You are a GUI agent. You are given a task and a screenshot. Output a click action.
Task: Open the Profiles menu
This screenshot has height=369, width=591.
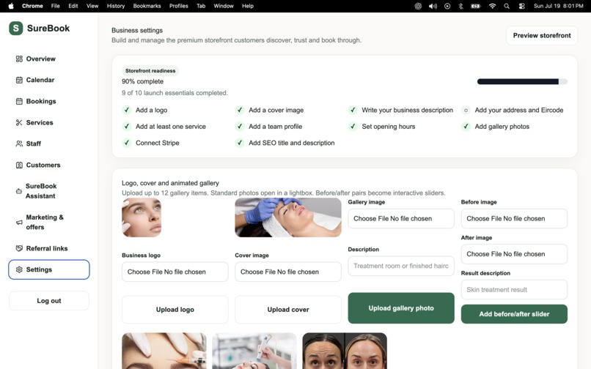179,6
